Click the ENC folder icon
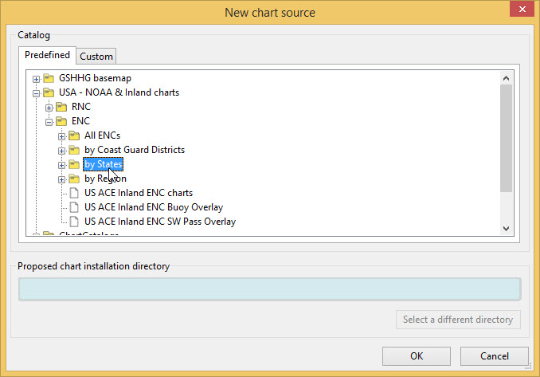This screenshot has width=540, height=377. pos(62,121)
